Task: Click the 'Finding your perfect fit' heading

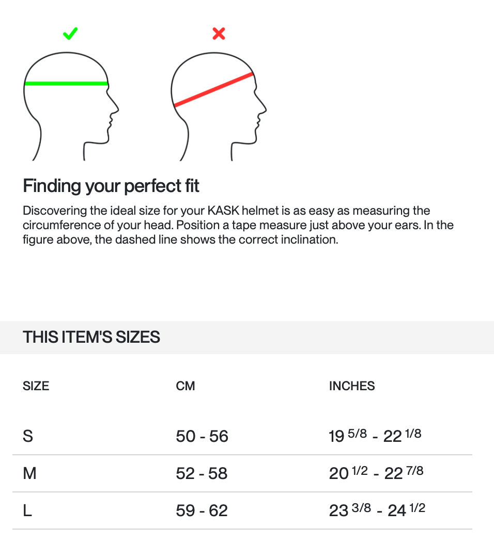Action: 111,185
